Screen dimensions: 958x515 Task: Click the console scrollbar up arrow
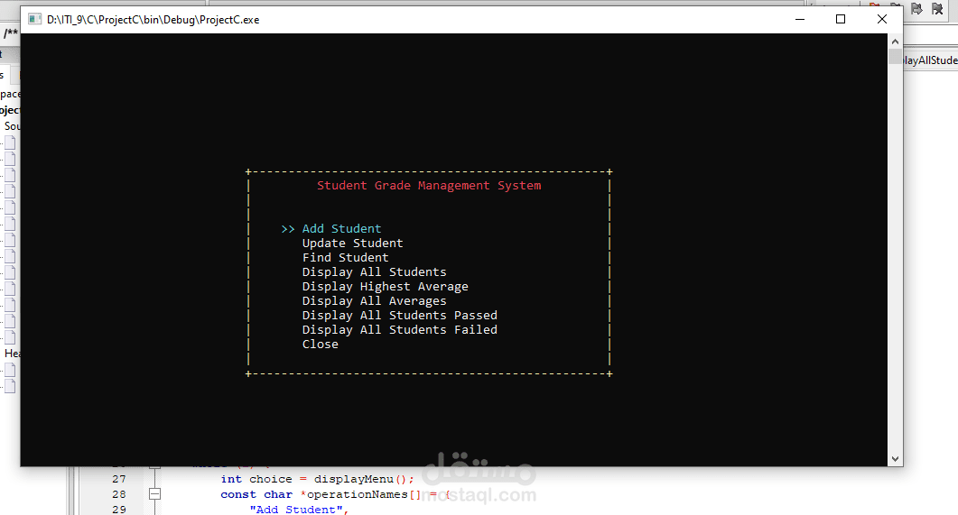pos(895,41)
